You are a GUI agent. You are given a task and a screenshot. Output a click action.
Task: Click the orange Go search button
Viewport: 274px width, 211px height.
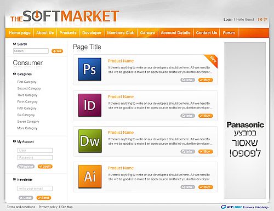pos(57,51)
